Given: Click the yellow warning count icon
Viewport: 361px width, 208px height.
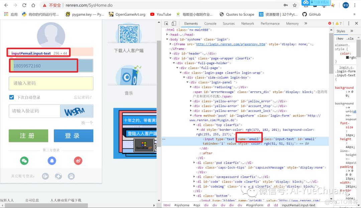Looking at the screenshot, I should tap(337, 23).
